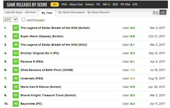This screenshot has width=170, height=108.
Task: Filter releases by iOS
Action: tap(135, 4)
